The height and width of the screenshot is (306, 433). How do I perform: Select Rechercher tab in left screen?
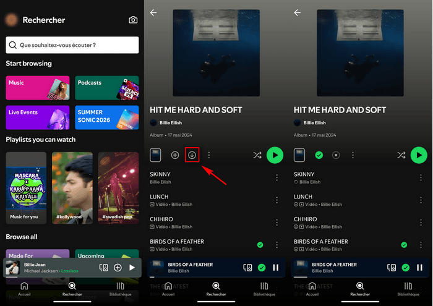(72, 289)
